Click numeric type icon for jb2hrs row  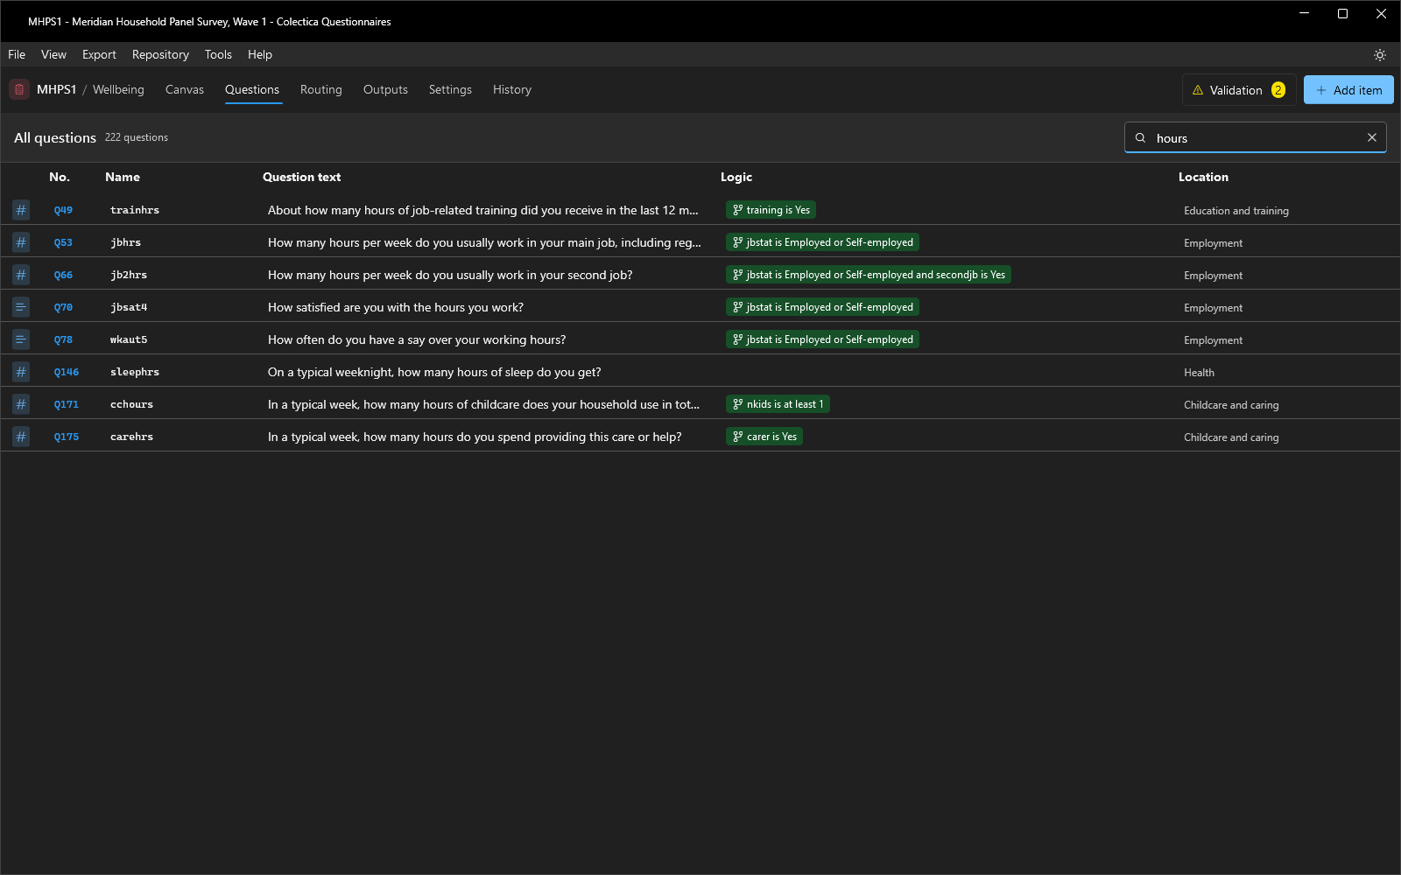point(21,275)
